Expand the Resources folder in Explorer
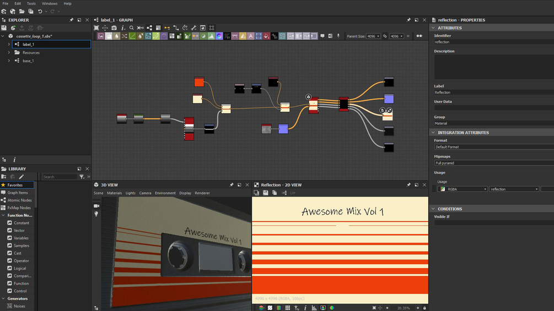This screenshot has width=554, height=311. (x=9, y=52)
